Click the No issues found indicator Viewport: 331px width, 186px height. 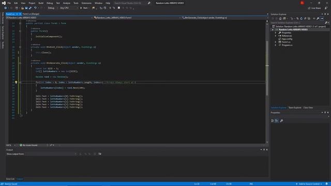pyautogui.click(x=28, y=145)
